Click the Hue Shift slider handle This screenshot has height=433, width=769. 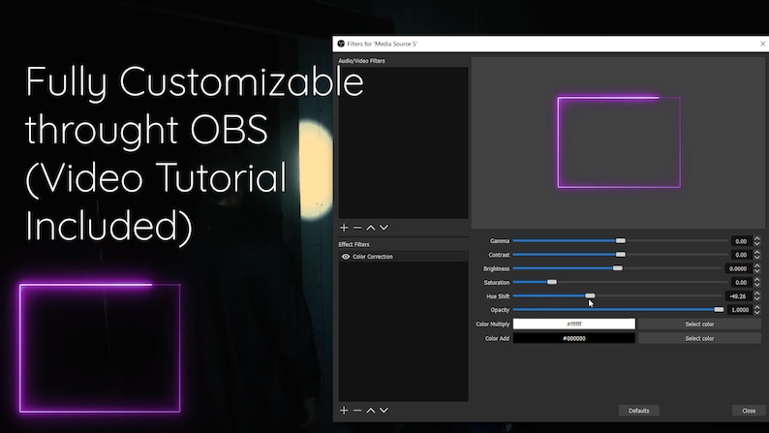(590, 295)
